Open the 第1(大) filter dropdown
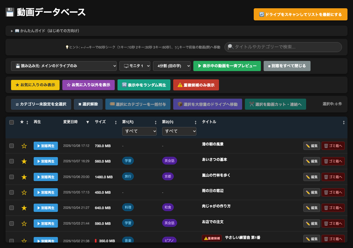353x248 pixels. click(x=139, y=131)
